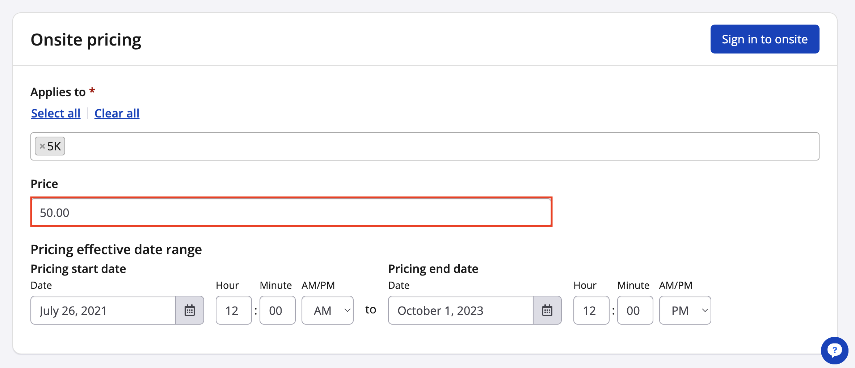Click the start date field July 26, 2021

coord(103,311)
